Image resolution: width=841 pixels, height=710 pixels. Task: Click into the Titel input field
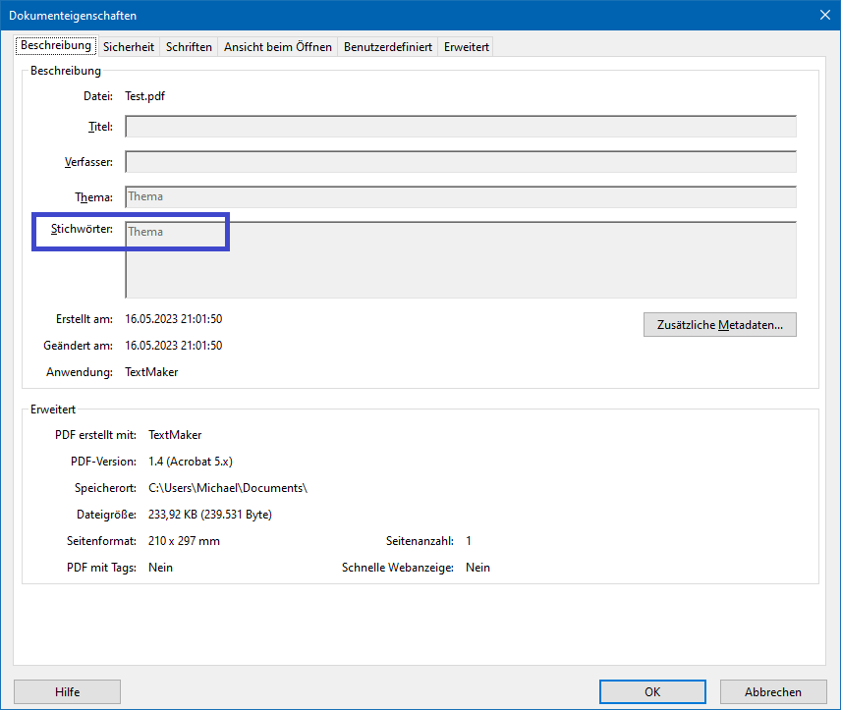(x=460, y=127)
